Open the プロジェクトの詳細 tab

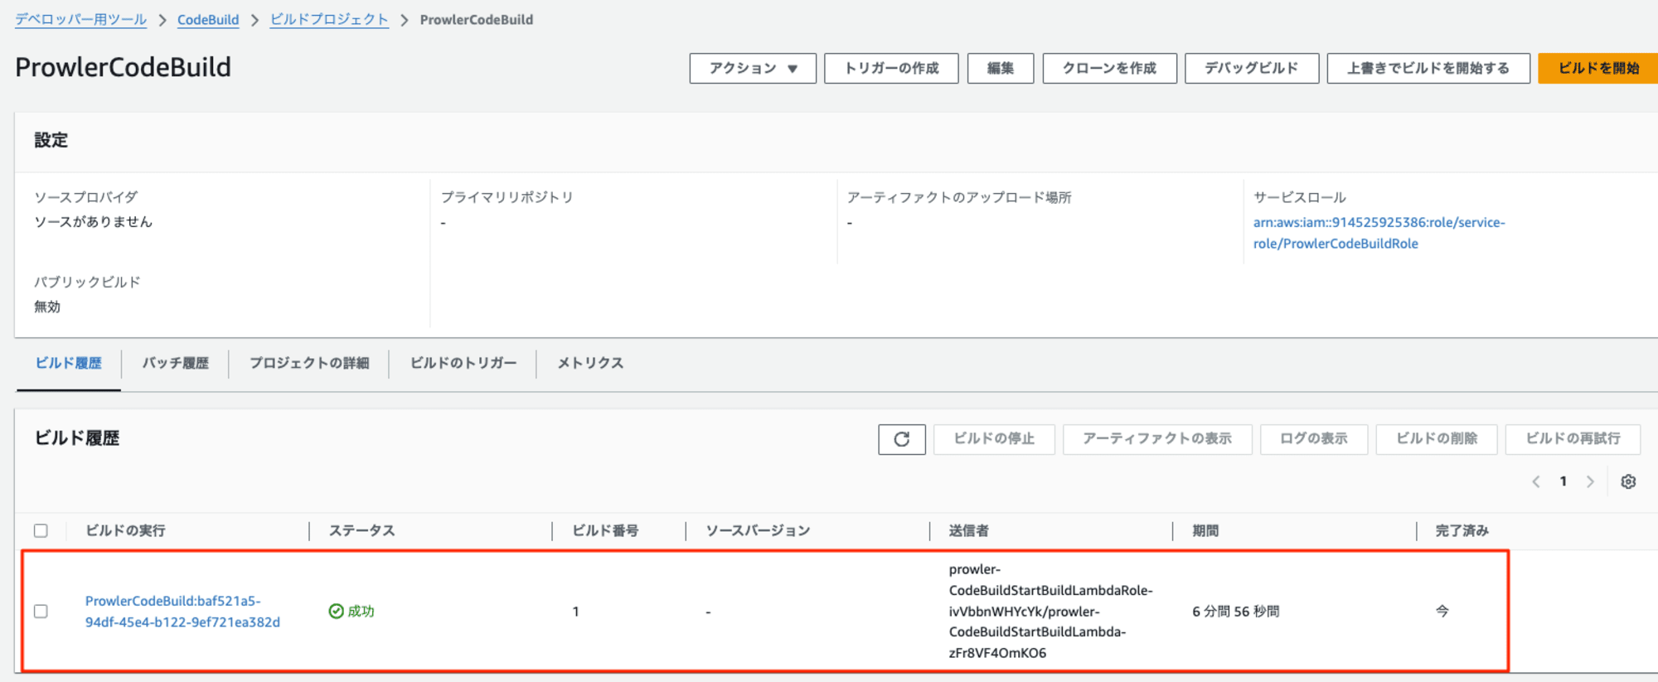pyautogui.click(x=309, y=363)
